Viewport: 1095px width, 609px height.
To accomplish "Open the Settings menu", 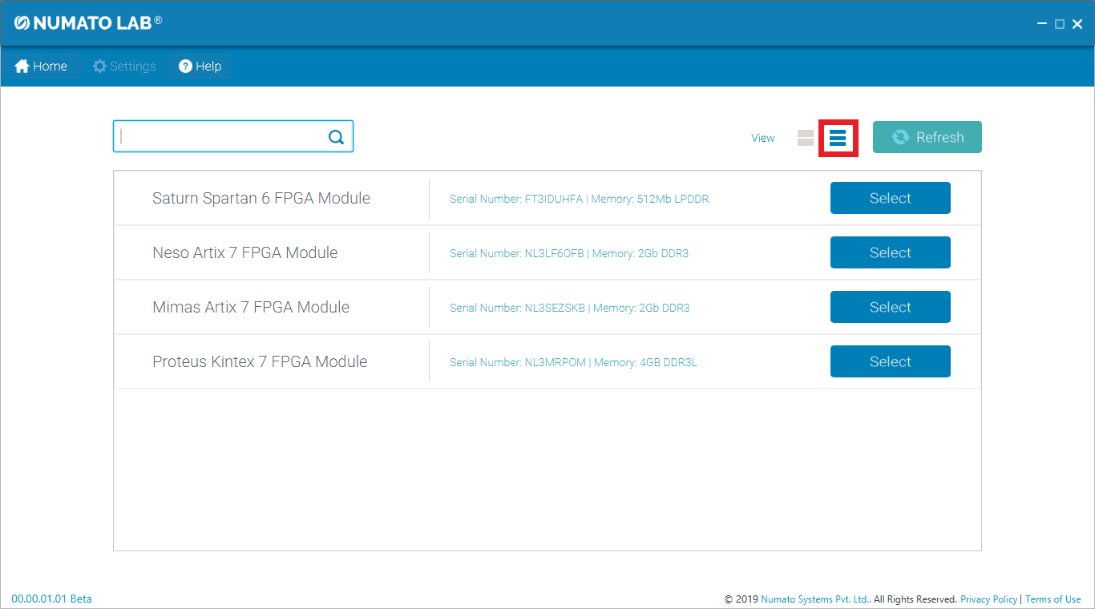I will (x=124, y=67).
